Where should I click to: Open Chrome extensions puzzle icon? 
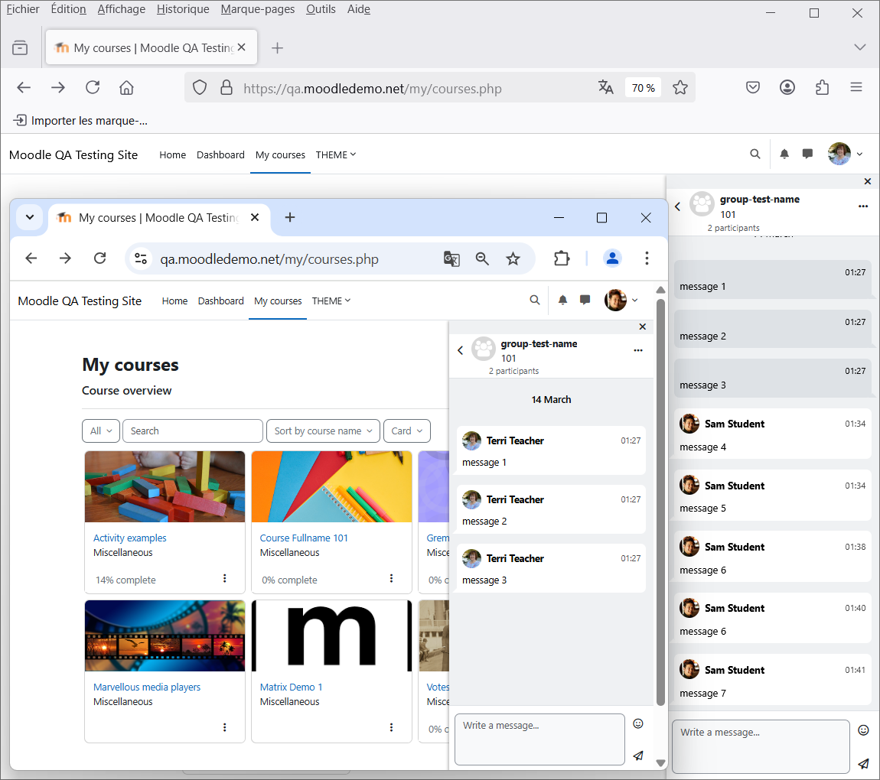(562, 258)
